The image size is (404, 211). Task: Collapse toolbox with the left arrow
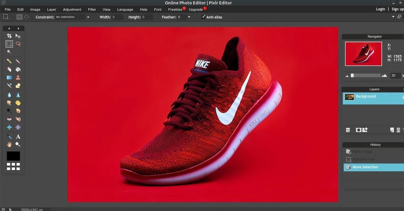point(9,29)
